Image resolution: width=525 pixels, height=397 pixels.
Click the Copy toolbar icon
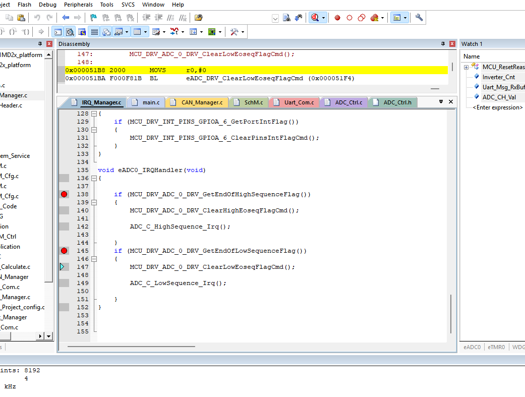point(10,18)
